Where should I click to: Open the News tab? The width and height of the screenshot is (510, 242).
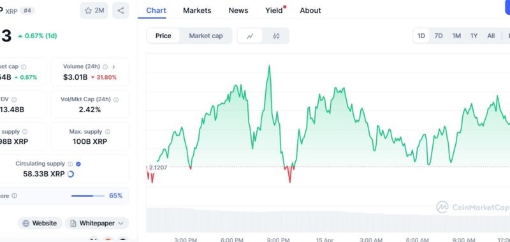pyautogui.click(x=238, y=10)
